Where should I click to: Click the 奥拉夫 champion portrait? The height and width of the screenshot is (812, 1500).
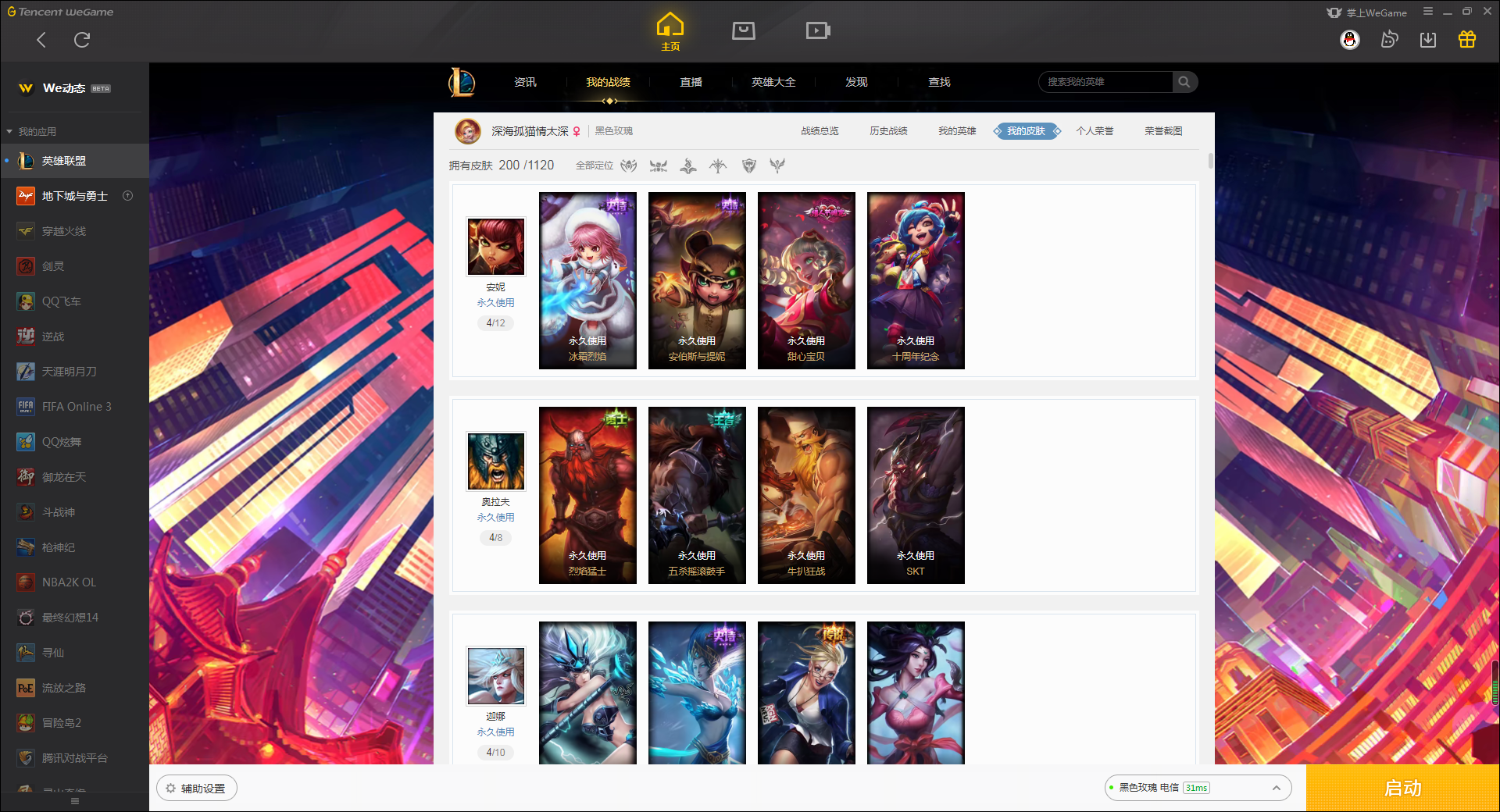click(496, 461)
